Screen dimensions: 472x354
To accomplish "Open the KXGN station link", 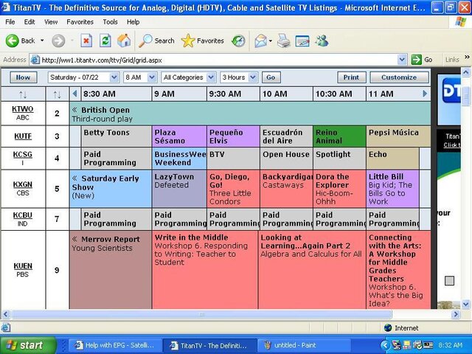I will point(23,184).
